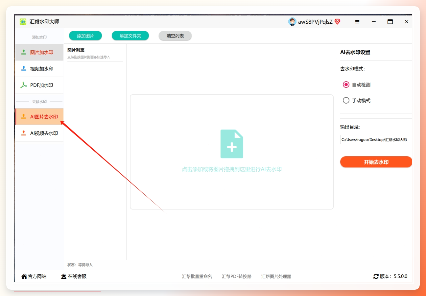Image resolution: width=426 pixels, height=296 pixels.
Task: Open the PDF加水印 section
Action: point(39,85)
